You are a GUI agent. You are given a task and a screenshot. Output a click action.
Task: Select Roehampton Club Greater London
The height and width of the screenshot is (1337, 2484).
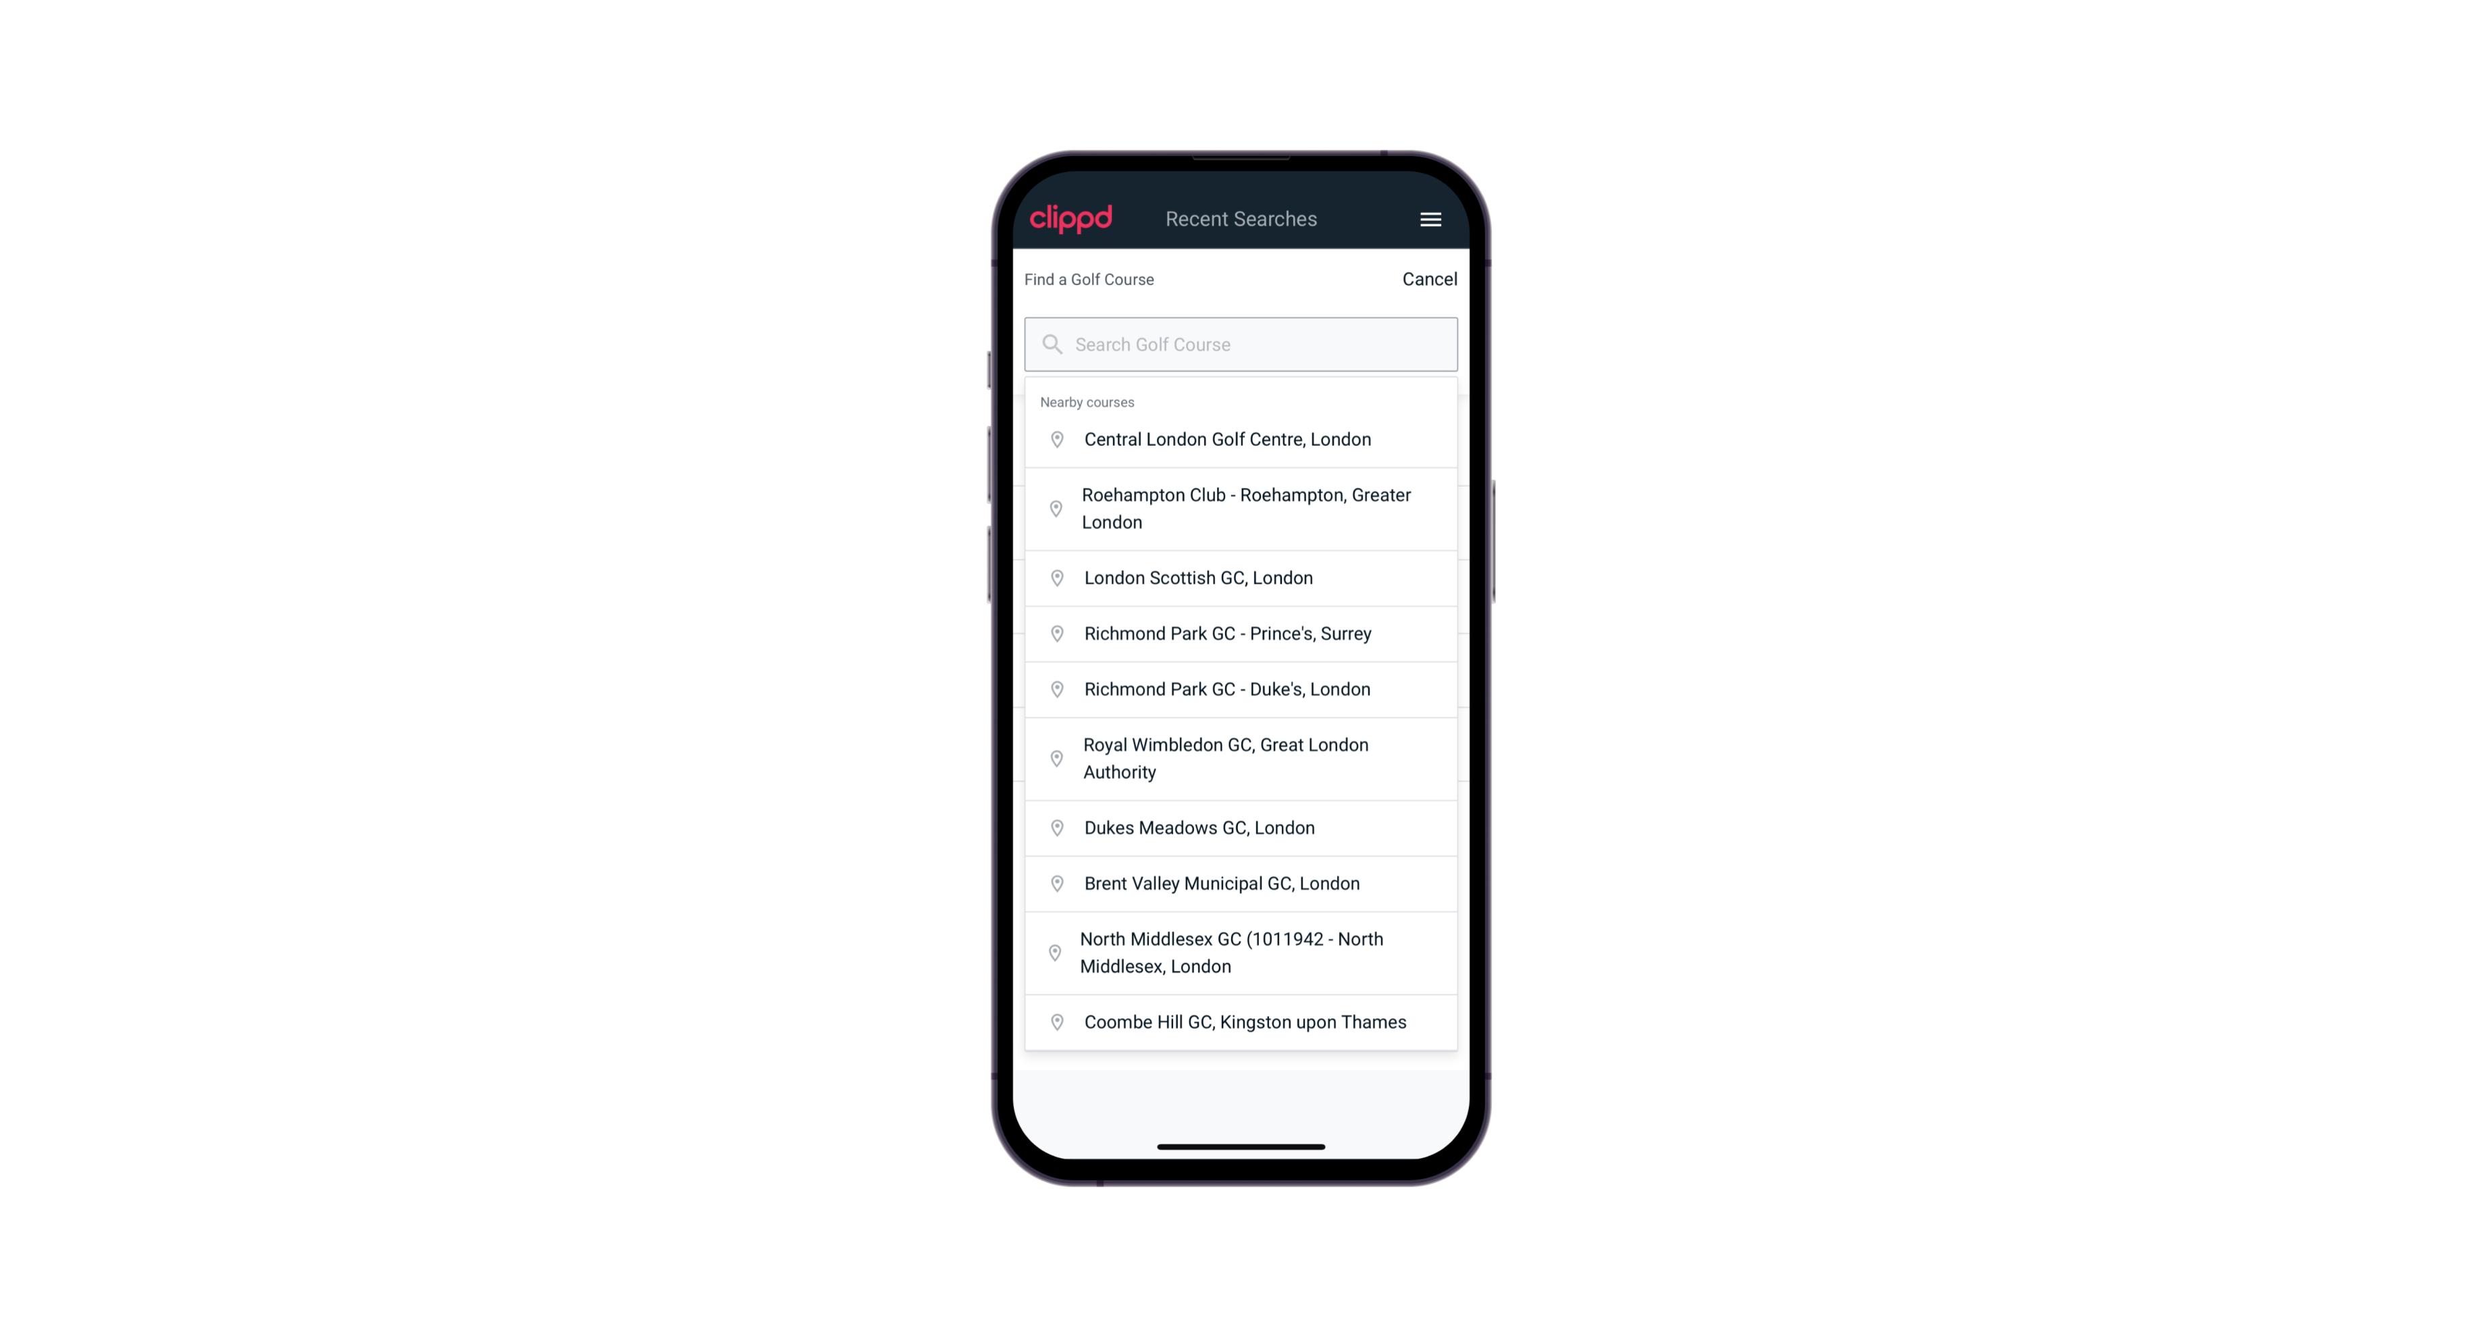tap(1241, 507)
